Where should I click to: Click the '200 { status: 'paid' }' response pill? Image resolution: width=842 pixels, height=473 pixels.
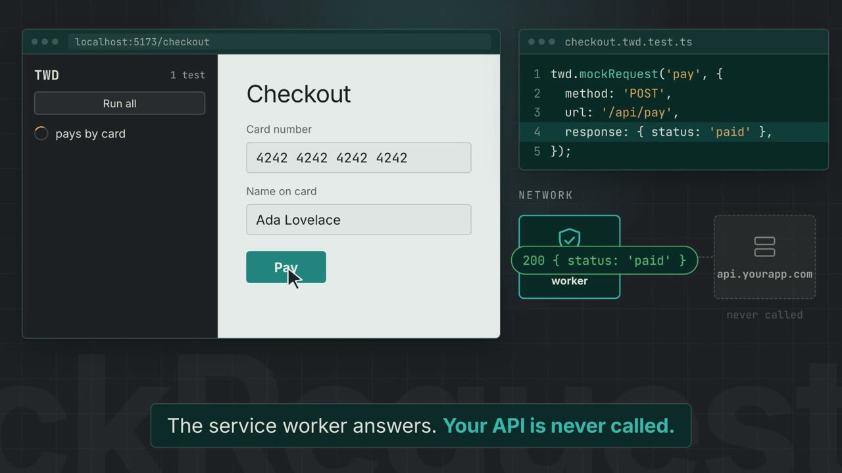pyautogui.click(x=604, y=261)
